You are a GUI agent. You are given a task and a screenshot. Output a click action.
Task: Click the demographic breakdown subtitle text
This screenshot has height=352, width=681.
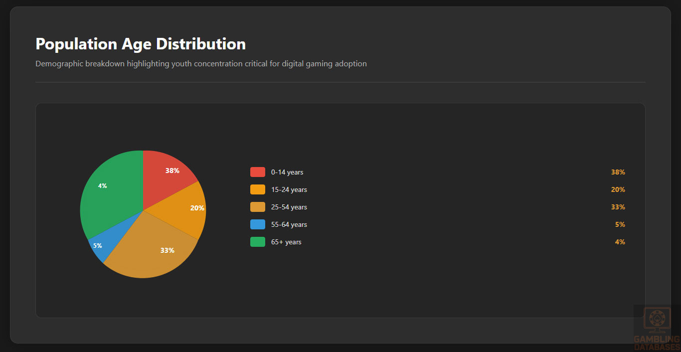(201, 64)
